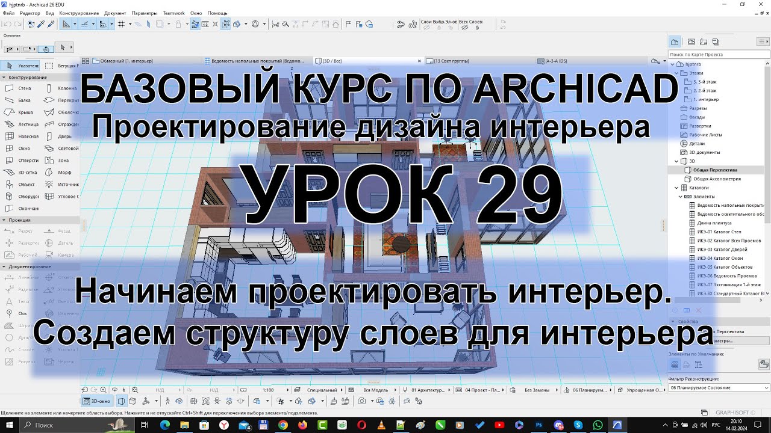
Task: Collapse the Этажи folder in Navigator
Action: (676, 73)
